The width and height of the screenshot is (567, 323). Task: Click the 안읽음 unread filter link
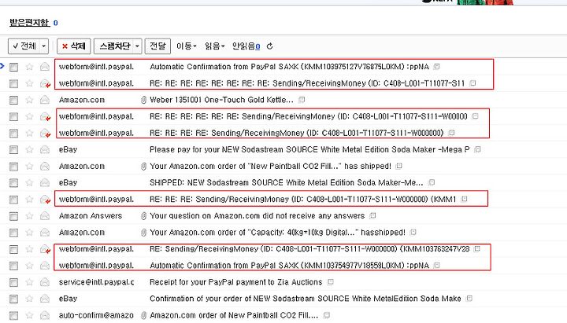pos(246,46)
